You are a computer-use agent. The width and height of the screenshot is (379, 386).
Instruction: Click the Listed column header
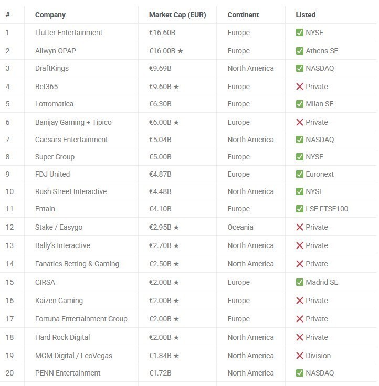pos(306,15)
